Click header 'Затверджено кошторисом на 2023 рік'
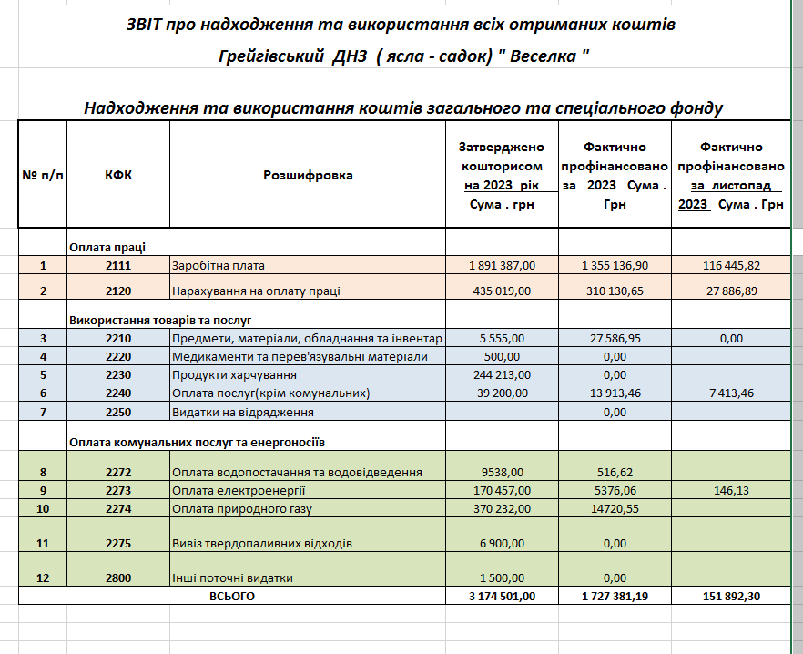Viewport: 803px width, 654px height. tap(502, 175)
